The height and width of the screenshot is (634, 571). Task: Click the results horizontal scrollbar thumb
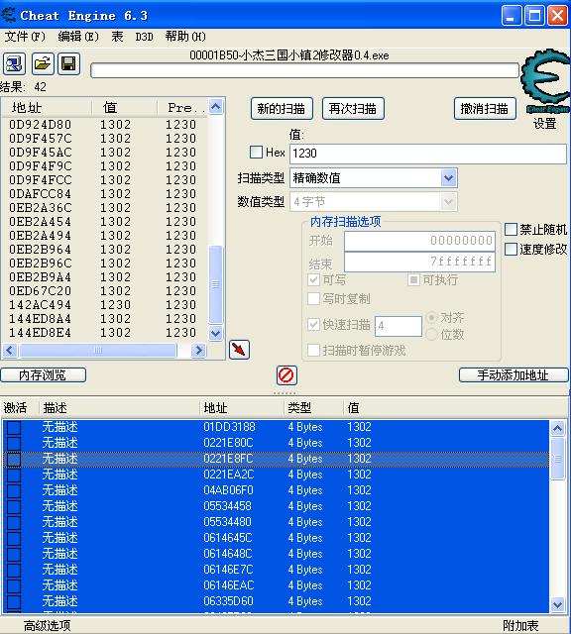pos(98,350)
